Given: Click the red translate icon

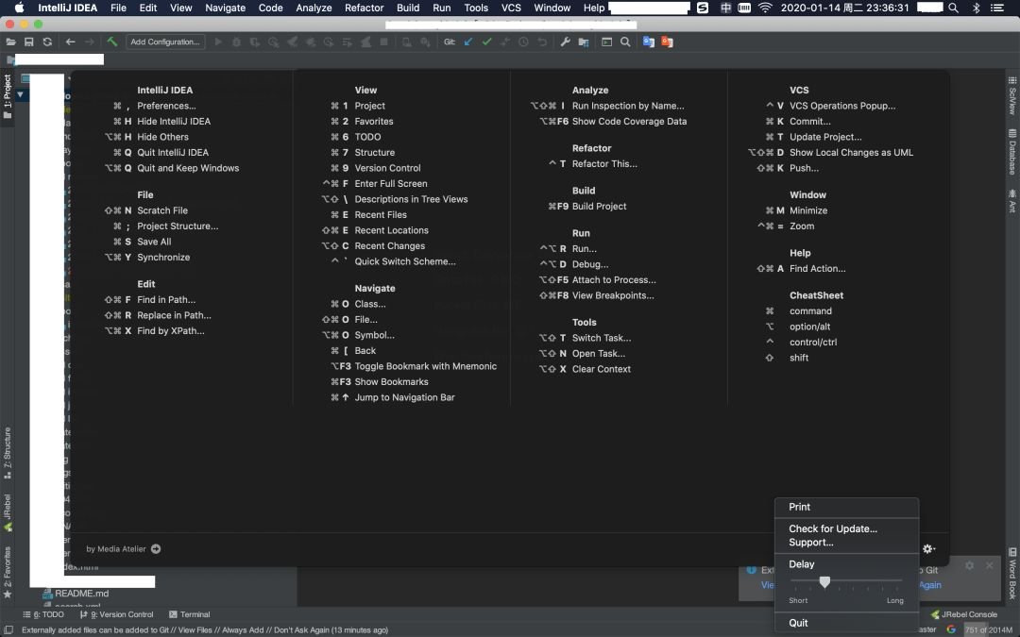Looking at the screenshot, I should (x=667, y=42).
